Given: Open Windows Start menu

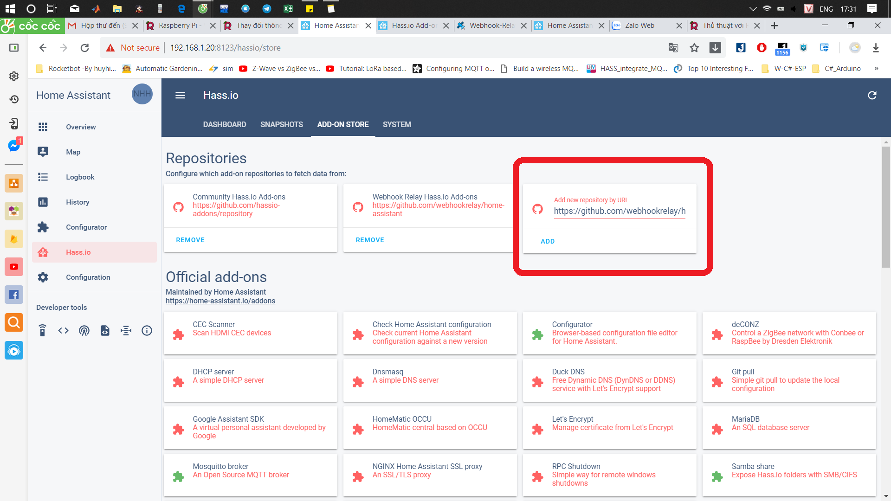Looking at the screenshot, I should coord(10,8).
